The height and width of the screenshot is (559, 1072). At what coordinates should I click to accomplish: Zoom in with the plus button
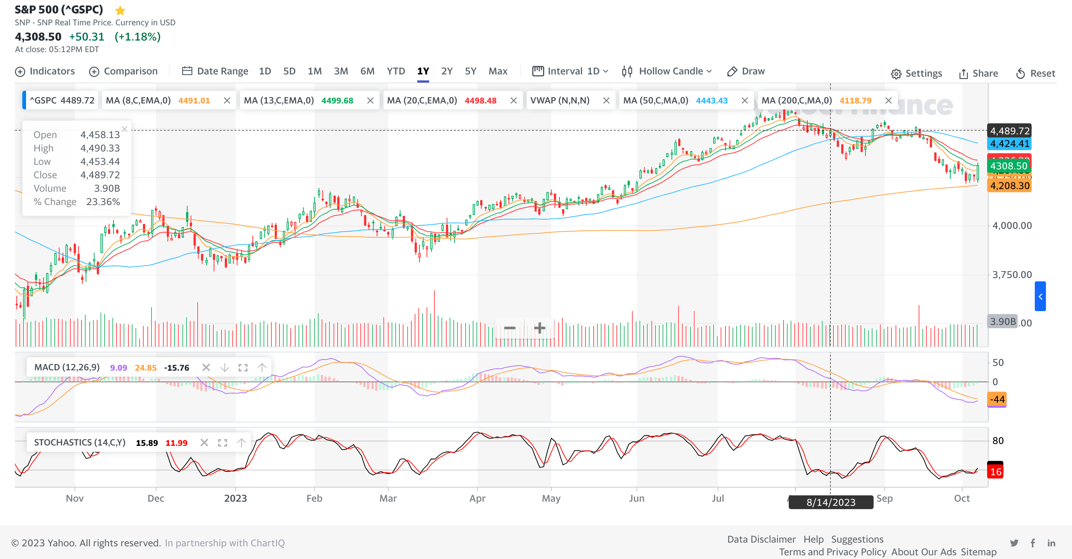click(539, 328)
